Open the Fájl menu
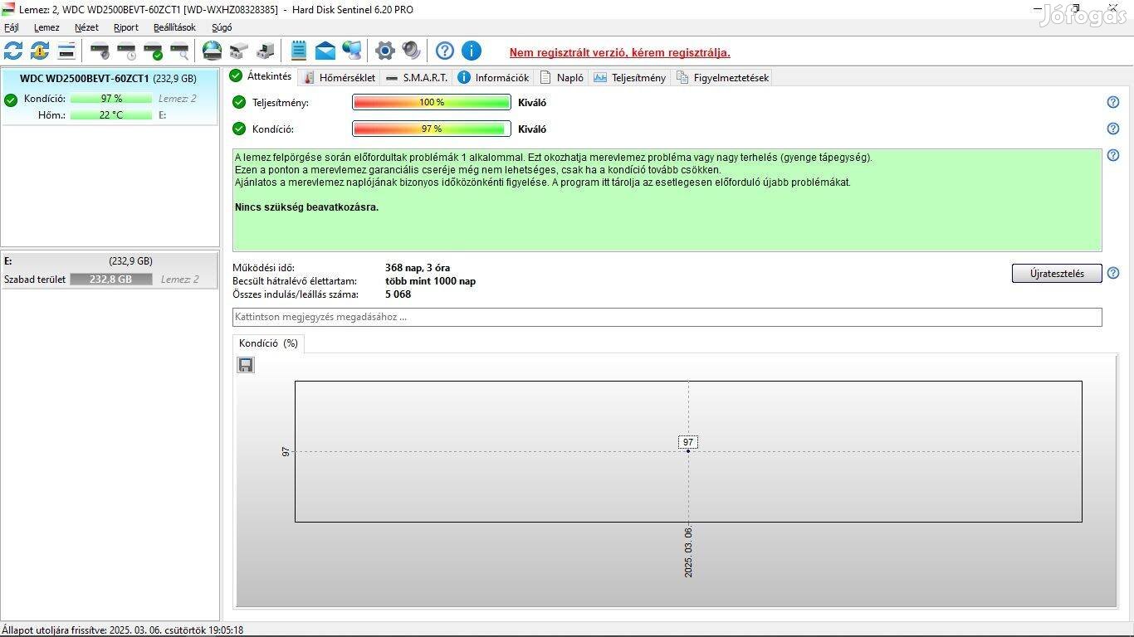The height and width of the screenshot is (637, 1134). click(12, 27)
